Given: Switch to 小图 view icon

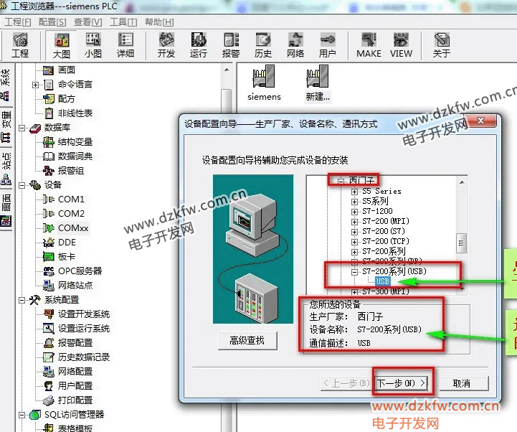Looking at the screenshot, I should (93, 44).
